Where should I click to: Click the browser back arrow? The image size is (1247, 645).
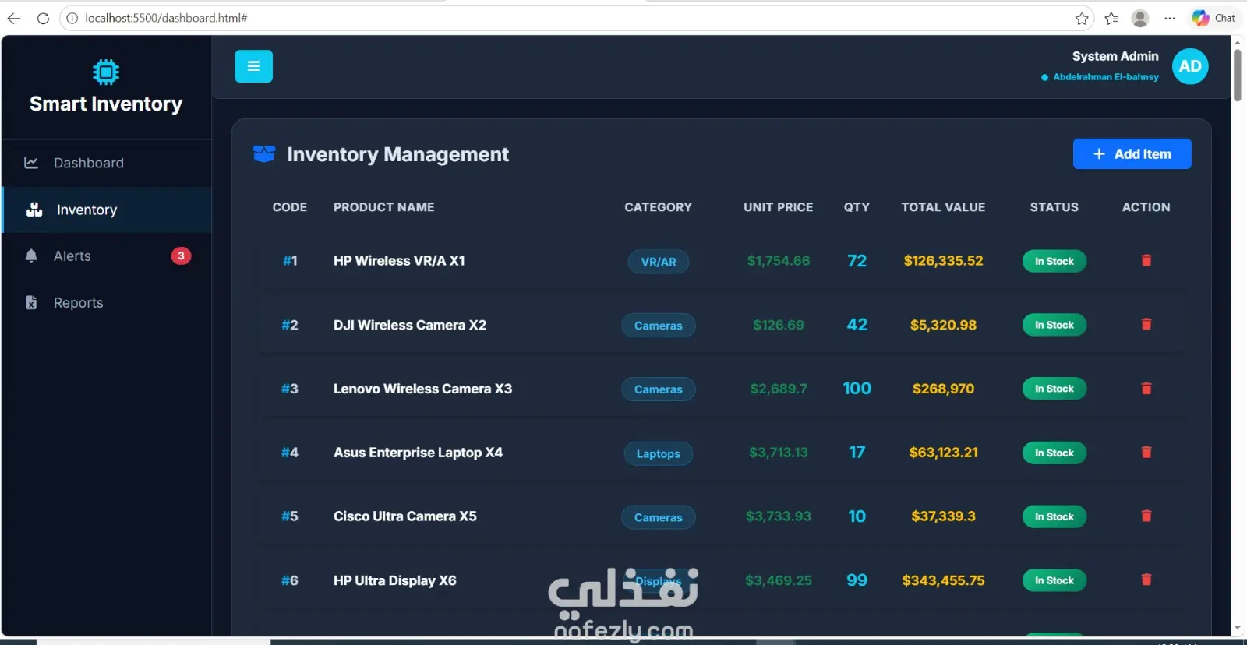pyautogui.click(x=14, y=18)
